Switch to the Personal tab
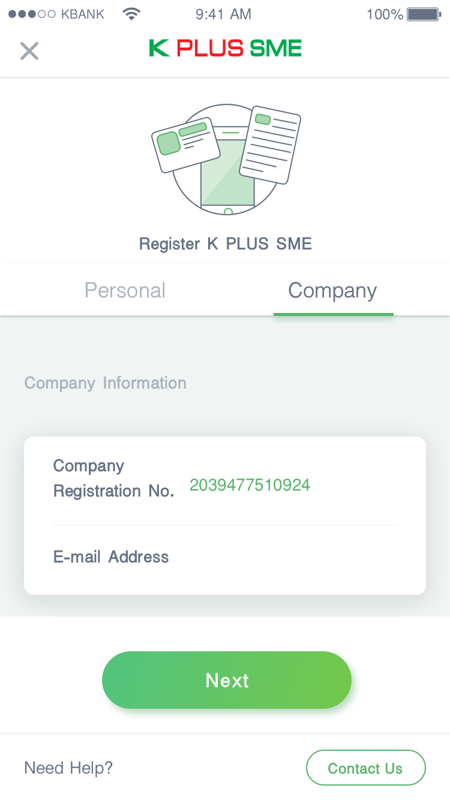The image size is (450, 800). pyautogui.click(x=125, y=290)
